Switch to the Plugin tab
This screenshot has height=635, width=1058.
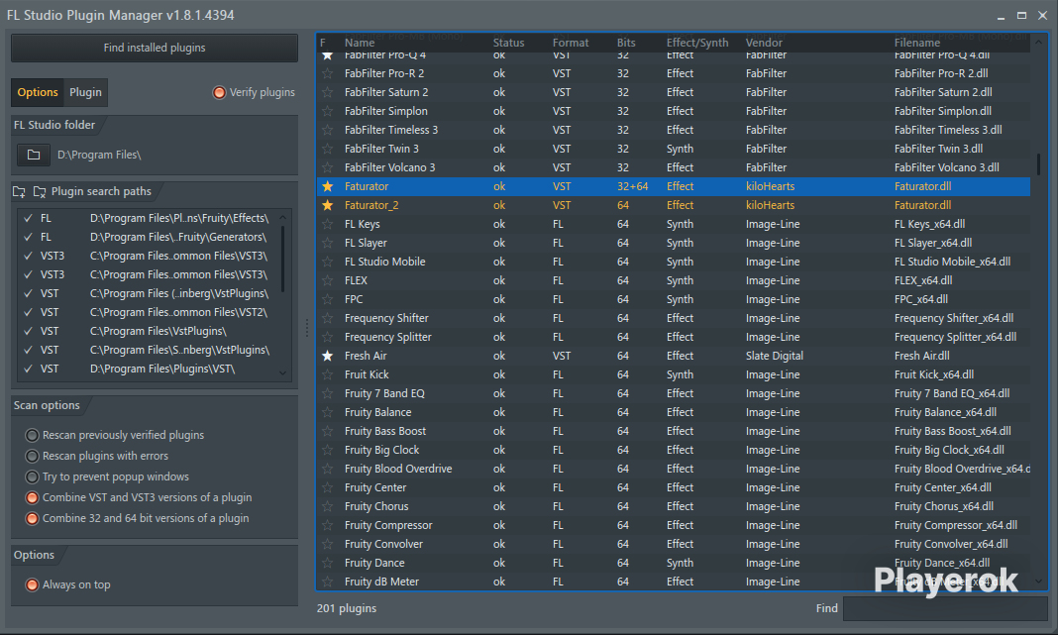point(86,92)
